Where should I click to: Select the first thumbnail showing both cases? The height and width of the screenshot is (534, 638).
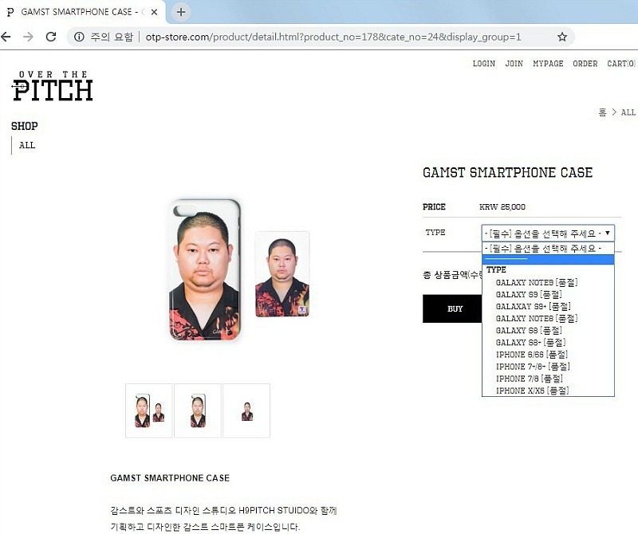tap(149, 410)
